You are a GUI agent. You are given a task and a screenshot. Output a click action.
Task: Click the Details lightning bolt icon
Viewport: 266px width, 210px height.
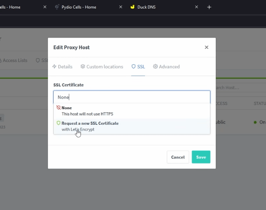point(54,67)
